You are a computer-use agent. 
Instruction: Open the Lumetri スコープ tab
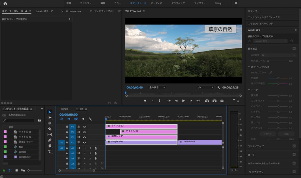pyautogui.click(x=44, y=11)
